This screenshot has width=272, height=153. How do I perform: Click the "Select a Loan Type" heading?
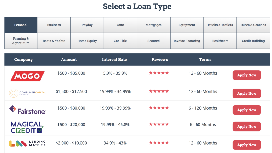tap(137, 7)
